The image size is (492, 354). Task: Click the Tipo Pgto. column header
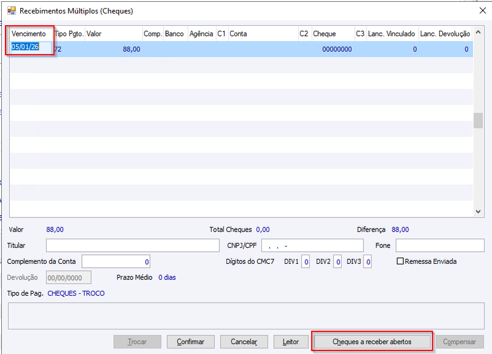tap(69, 34)
